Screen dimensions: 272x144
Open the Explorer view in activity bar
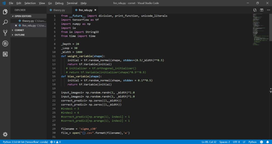[5, 12]
